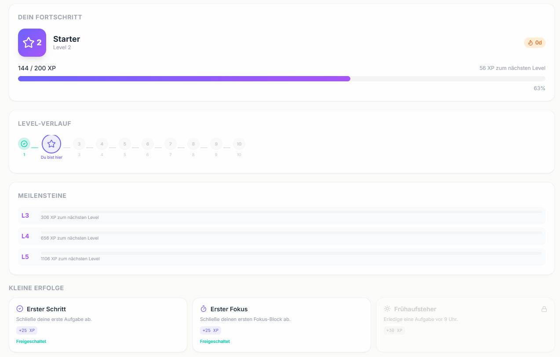Open the L3 milestone row
This screenshot has width=560, height=357.
click(281, 215)
